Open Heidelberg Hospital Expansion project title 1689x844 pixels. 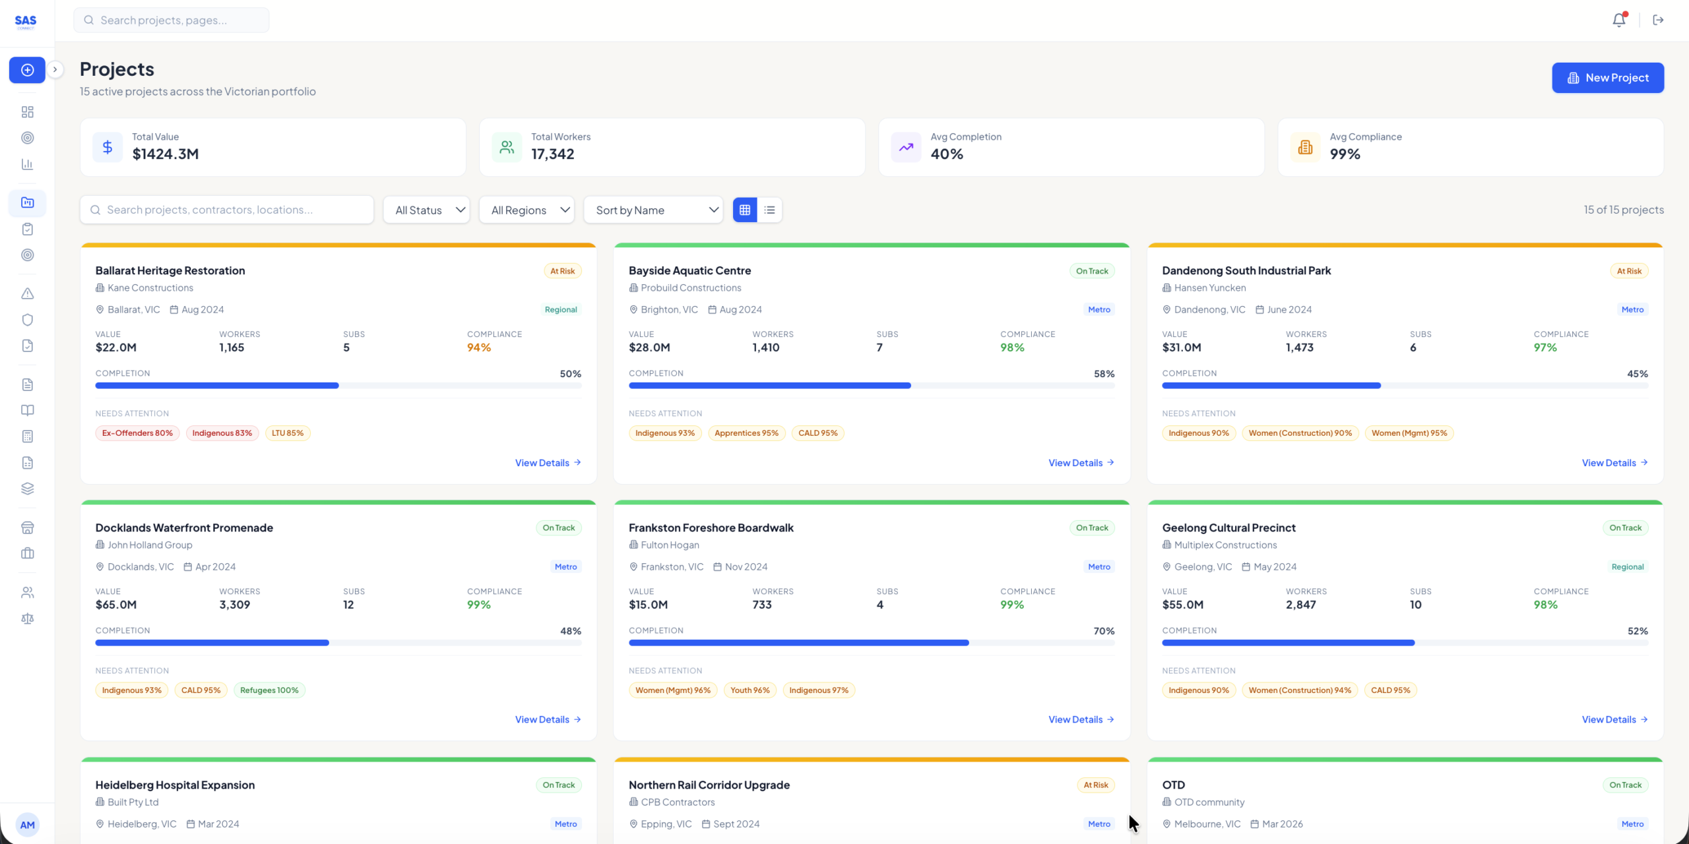175,785
